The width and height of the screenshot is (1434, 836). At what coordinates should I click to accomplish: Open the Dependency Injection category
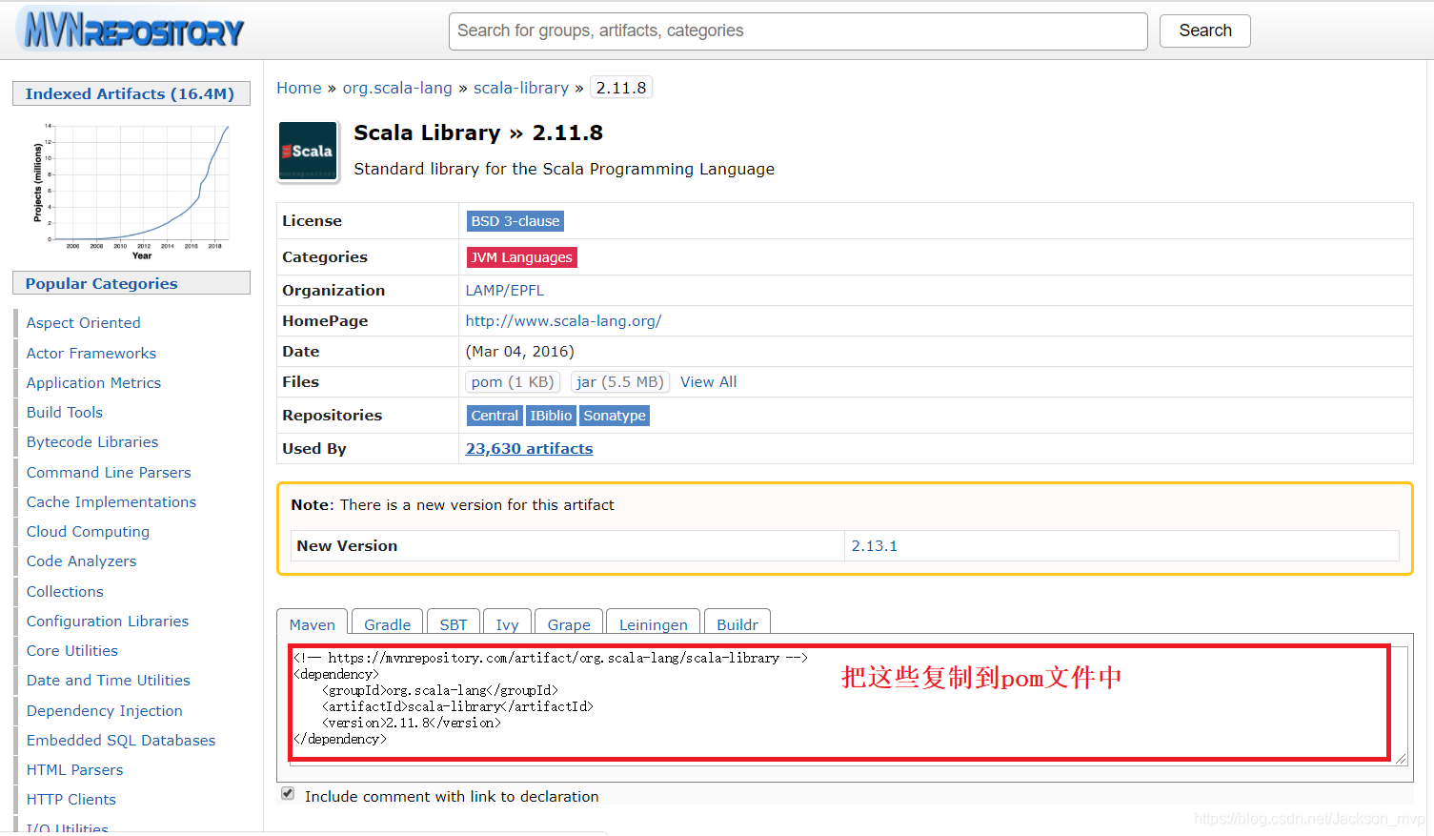pyautogui.click(x=105, y=710)
